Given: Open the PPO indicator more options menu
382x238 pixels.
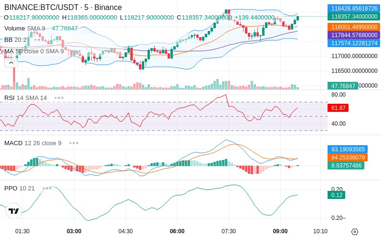Looking at the screenshot, I should coord(47,188).
